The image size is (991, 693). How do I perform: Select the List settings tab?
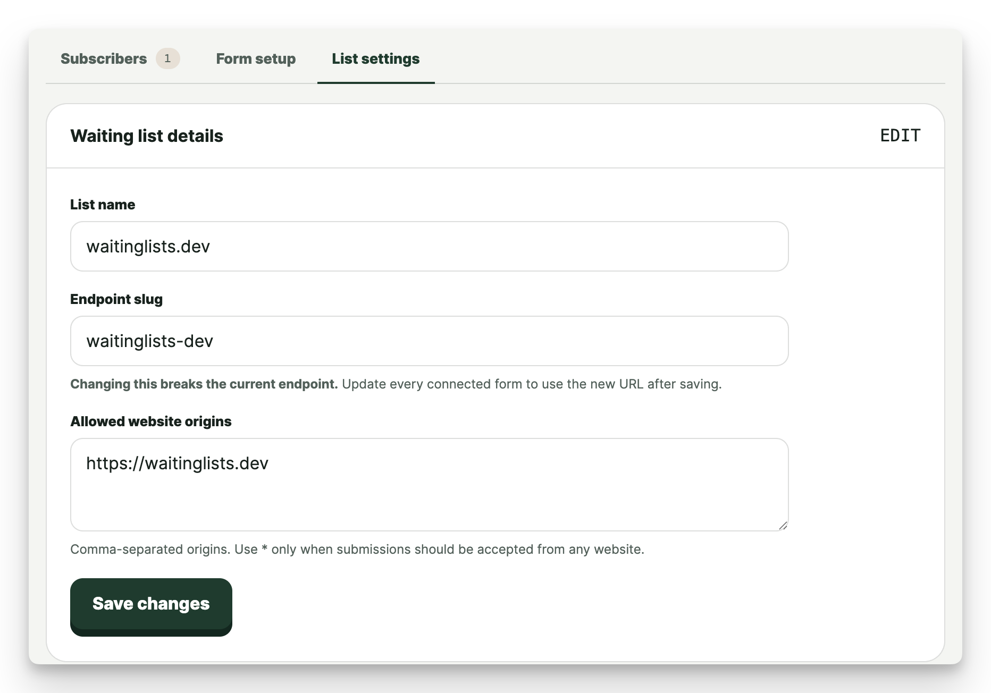coord(376,58)
